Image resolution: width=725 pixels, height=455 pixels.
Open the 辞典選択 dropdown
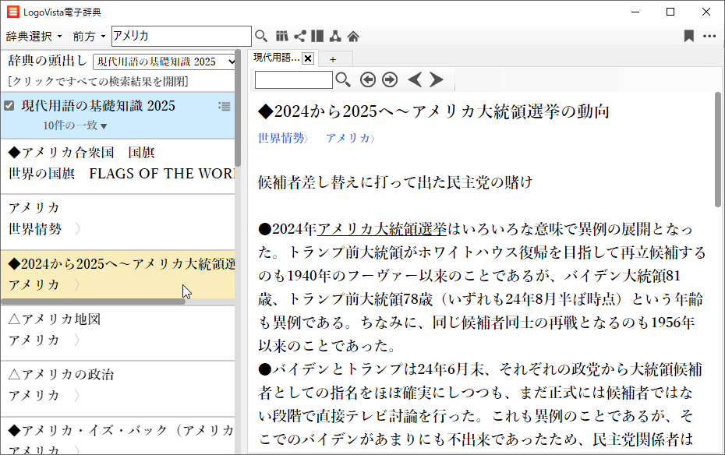pos(34,37)
